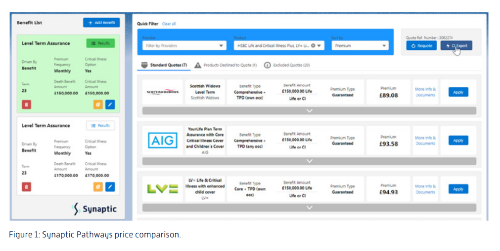Open the Excluded Quotes tab

[287, 65]
